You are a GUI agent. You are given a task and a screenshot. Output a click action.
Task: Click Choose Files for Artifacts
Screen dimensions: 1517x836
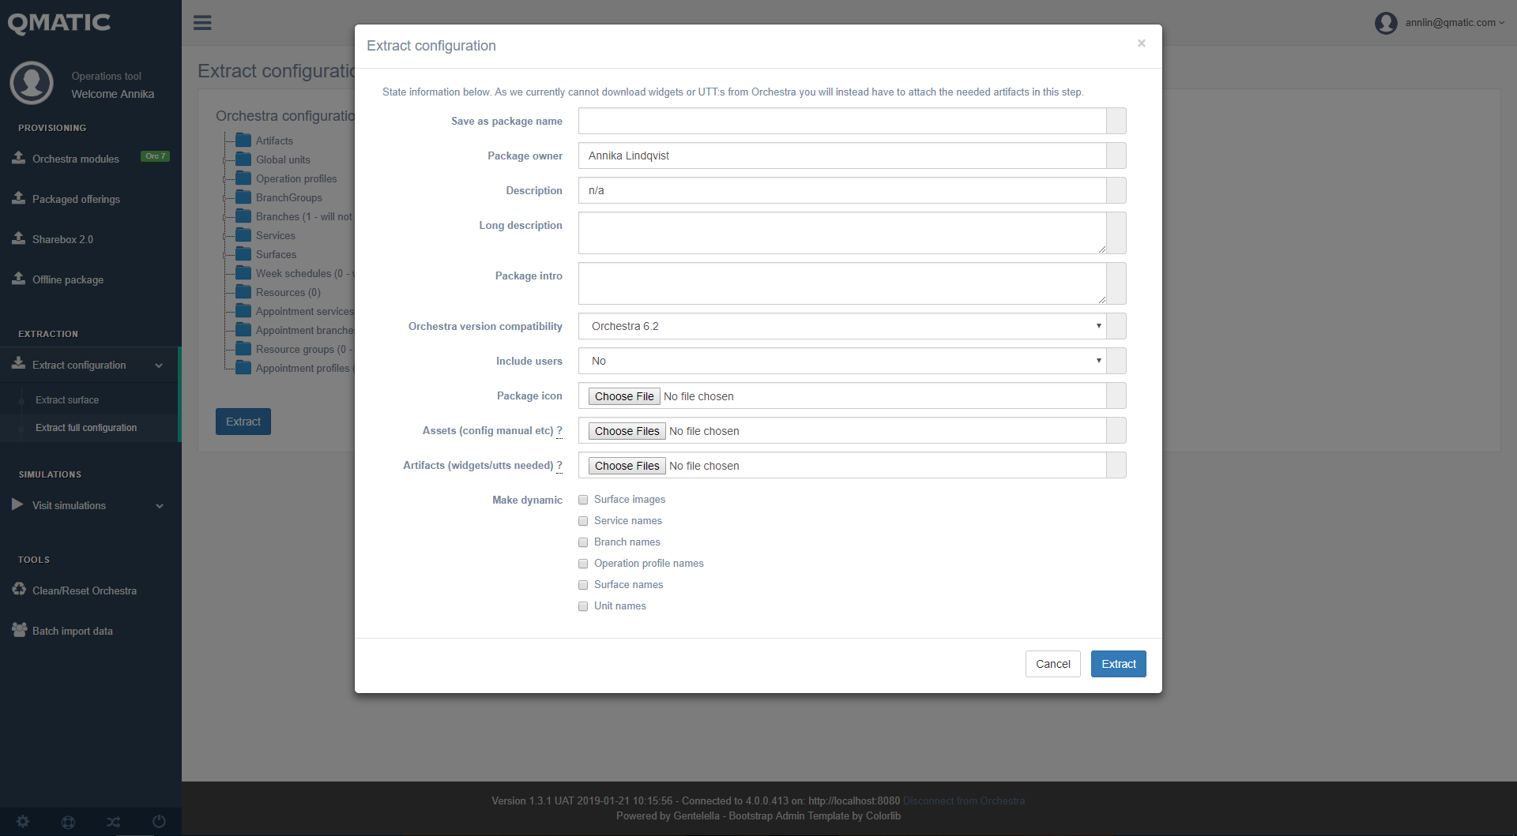coord(627,466)
